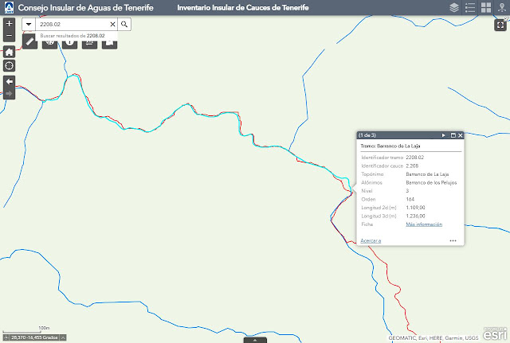Image resolution: width=510 pixels, height=343 pixels.
Task: Click the header 'Consejo Insular de Aguas de Tenerife'
Action: (x=85, y=7)
